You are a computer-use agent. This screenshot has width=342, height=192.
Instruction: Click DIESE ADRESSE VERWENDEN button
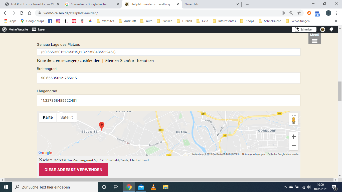tap(74, 170)
